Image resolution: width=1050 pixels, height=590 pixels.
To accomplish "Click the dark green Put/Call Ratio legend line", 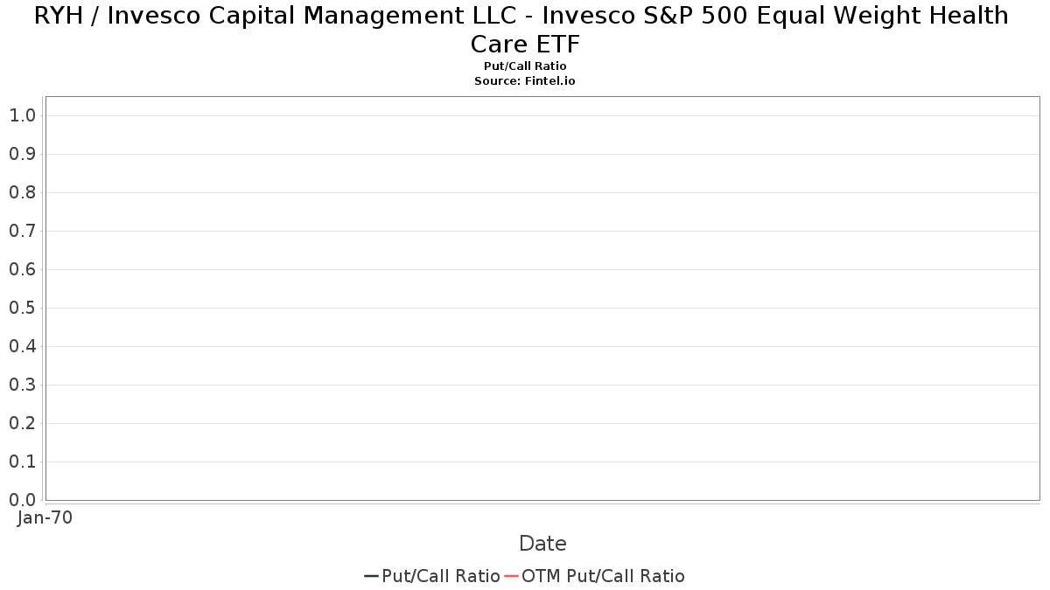I will 371,576.
